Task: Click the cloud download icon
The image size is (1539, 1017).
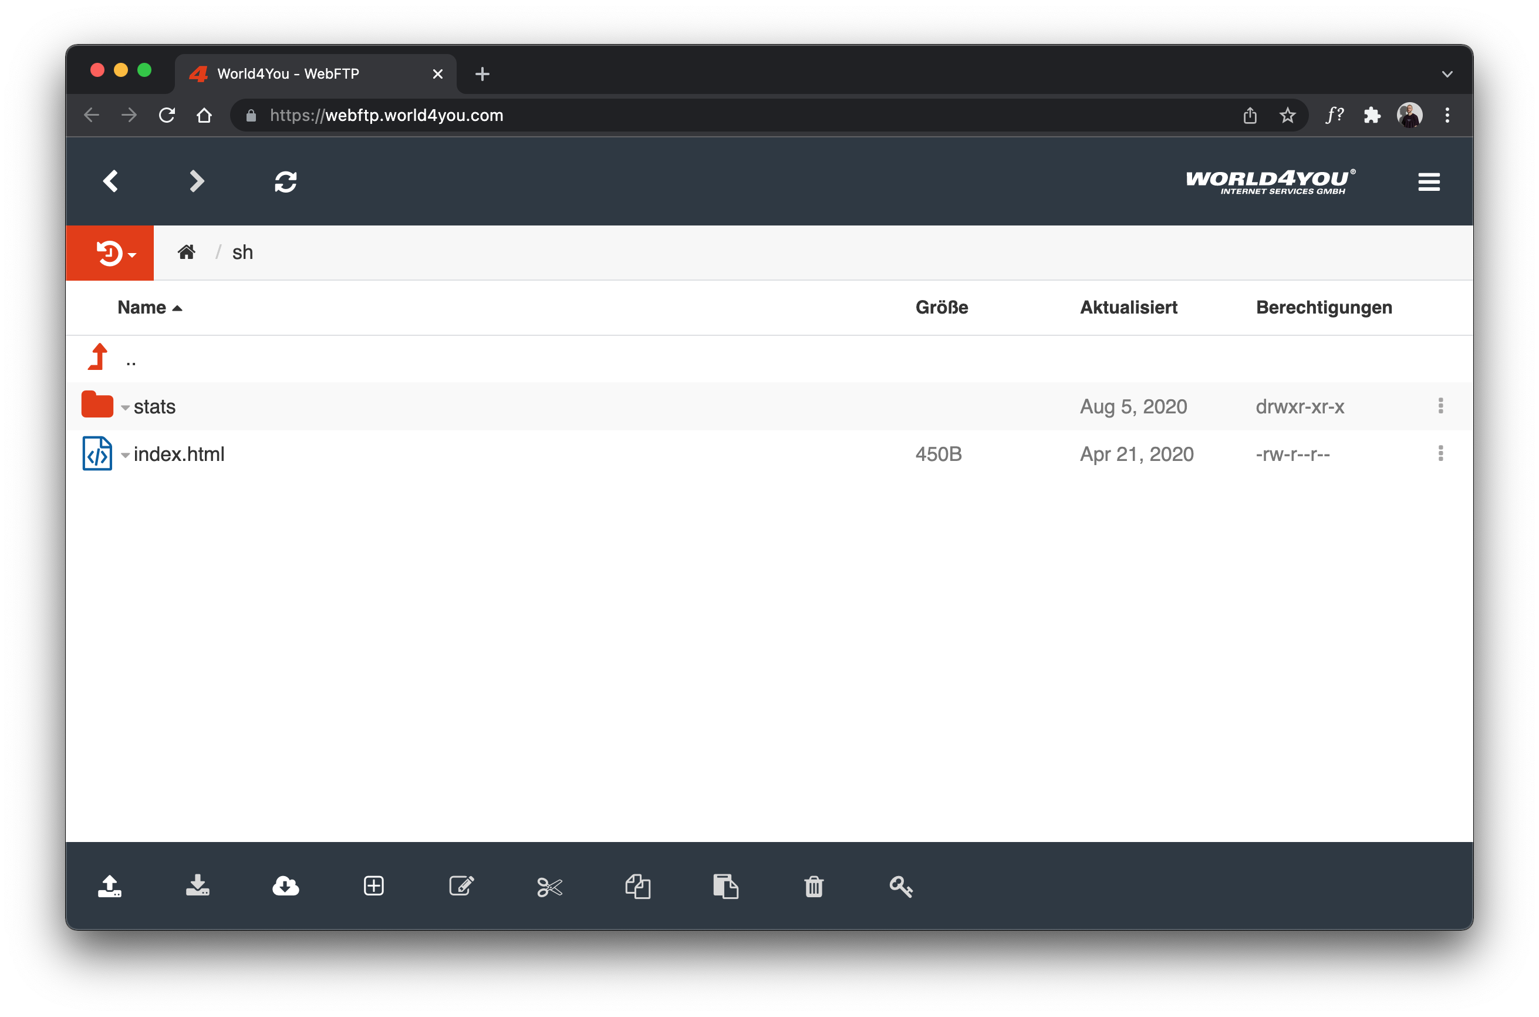Action: tap(286, 887)
